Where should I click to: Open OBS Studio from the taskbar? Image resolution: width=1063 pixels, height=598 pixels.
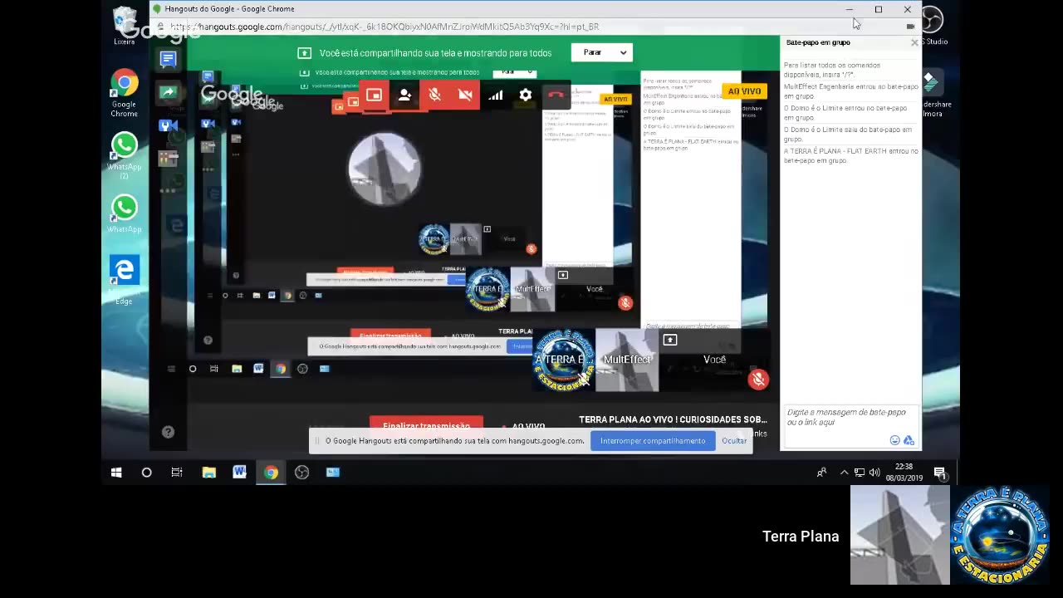[x=301, y=473]
